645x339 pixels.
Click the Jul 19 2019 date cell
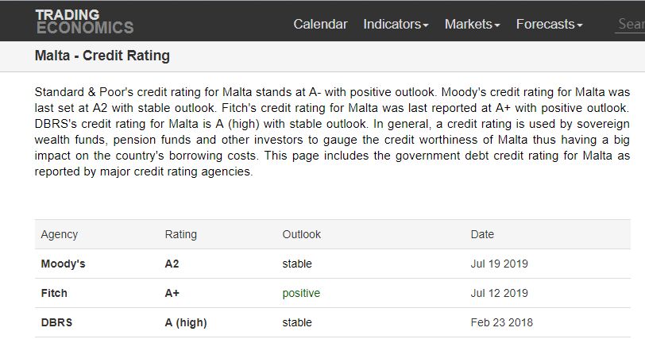(499, 264)
